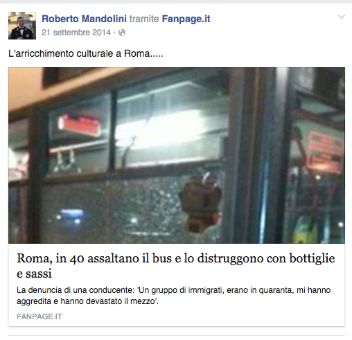Click the blank card area beside FANPAGE.IT

point(203,316)
